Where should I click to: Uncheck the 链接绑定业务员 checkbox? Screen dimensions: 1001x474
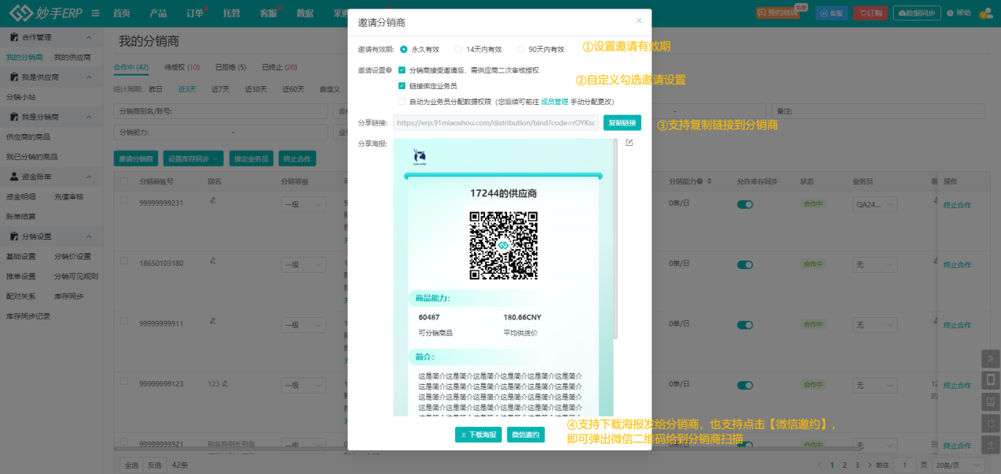(402, 85)
